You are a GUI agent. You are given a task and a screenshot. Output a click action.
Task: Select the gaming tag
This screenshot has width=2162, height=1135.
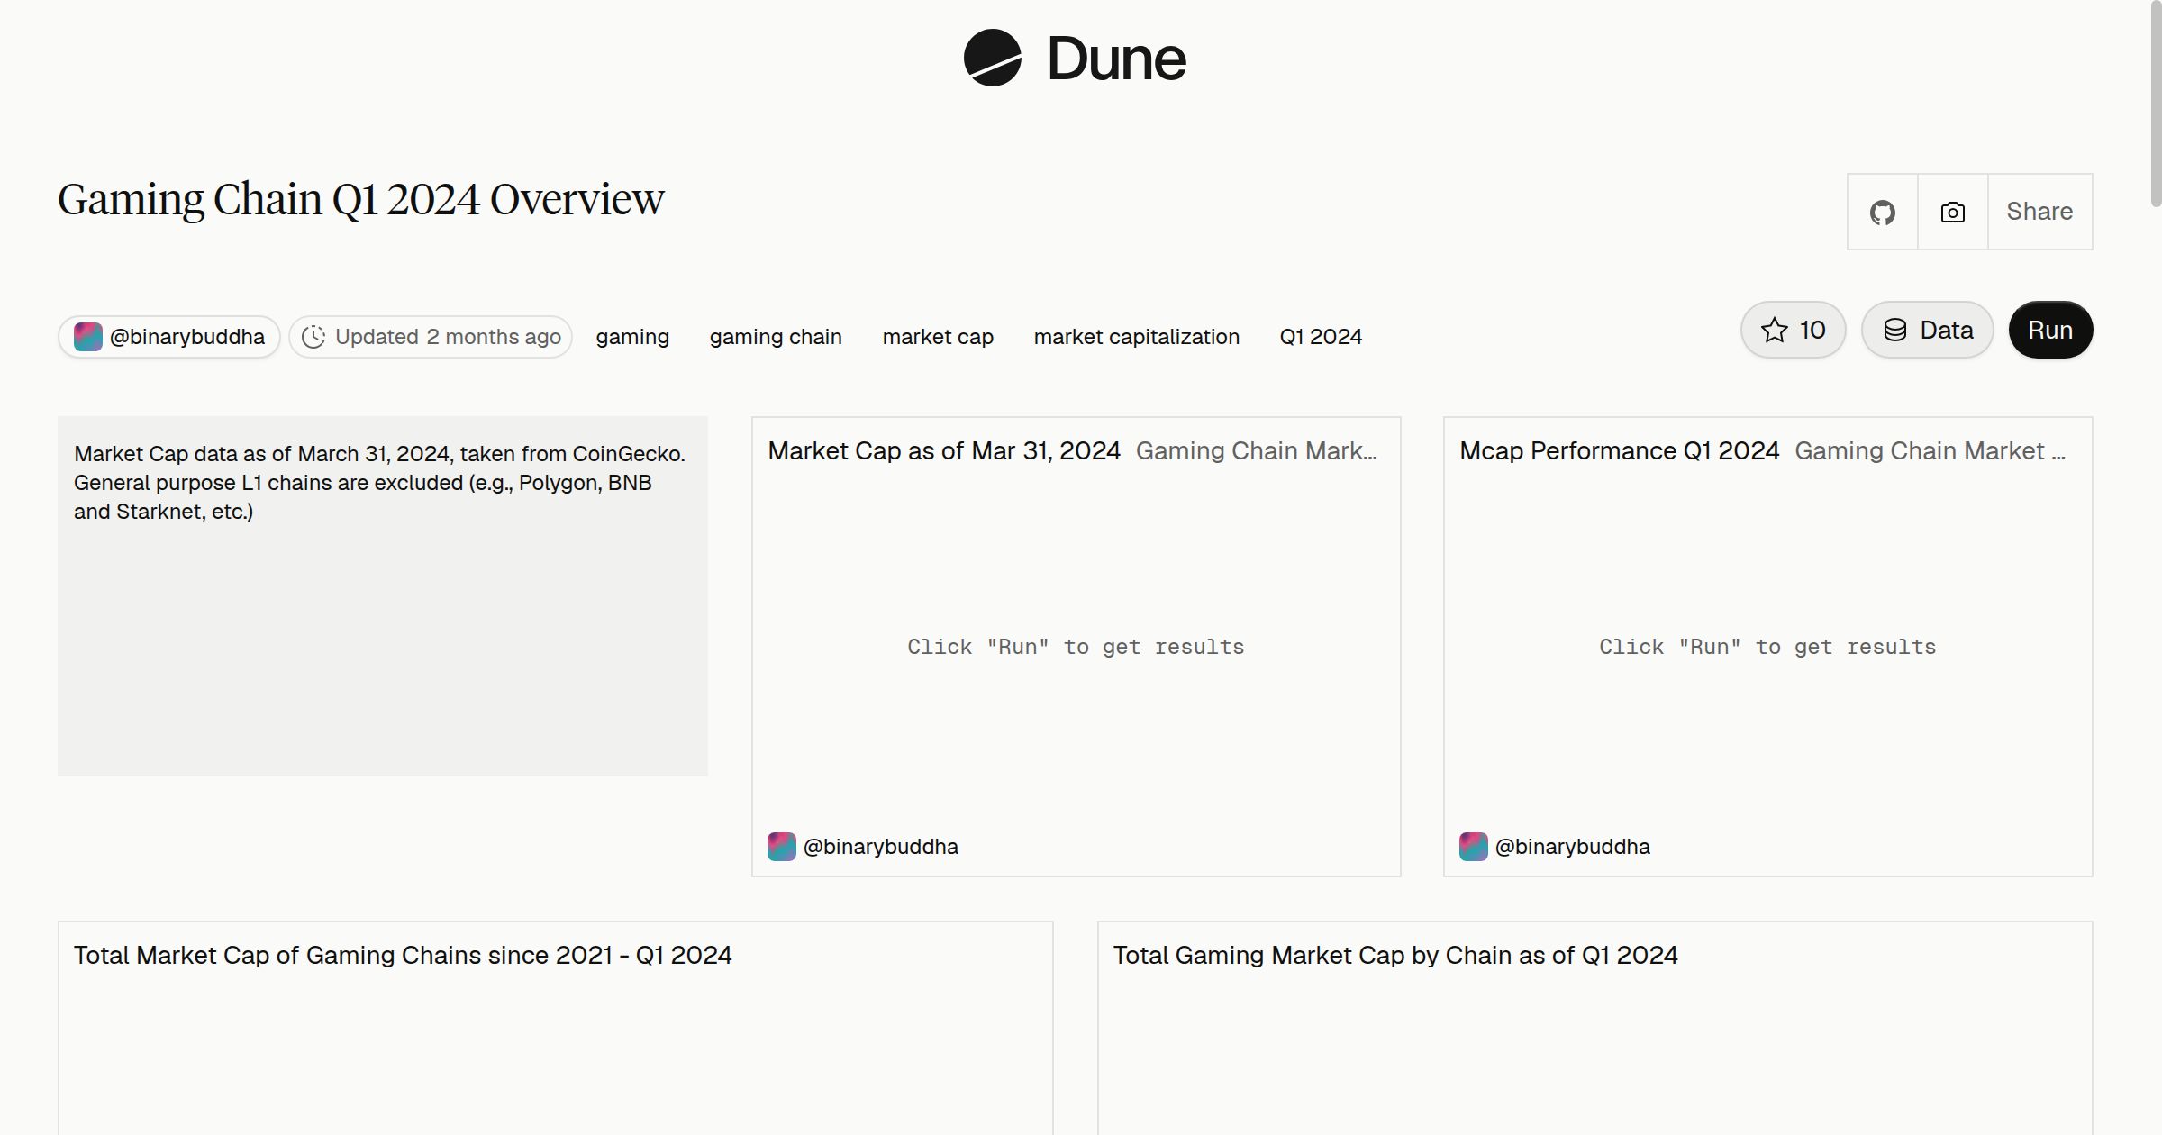(632, 337)
